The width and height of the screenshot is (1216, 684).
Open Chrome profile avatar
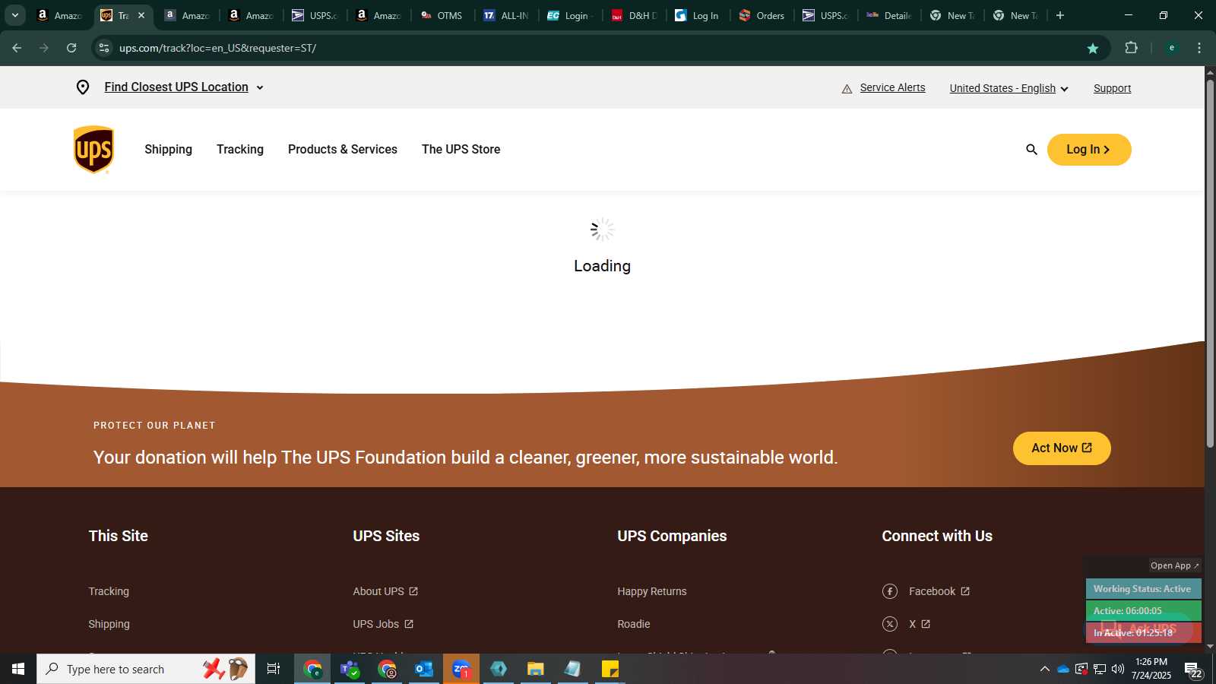point(1172,48)
